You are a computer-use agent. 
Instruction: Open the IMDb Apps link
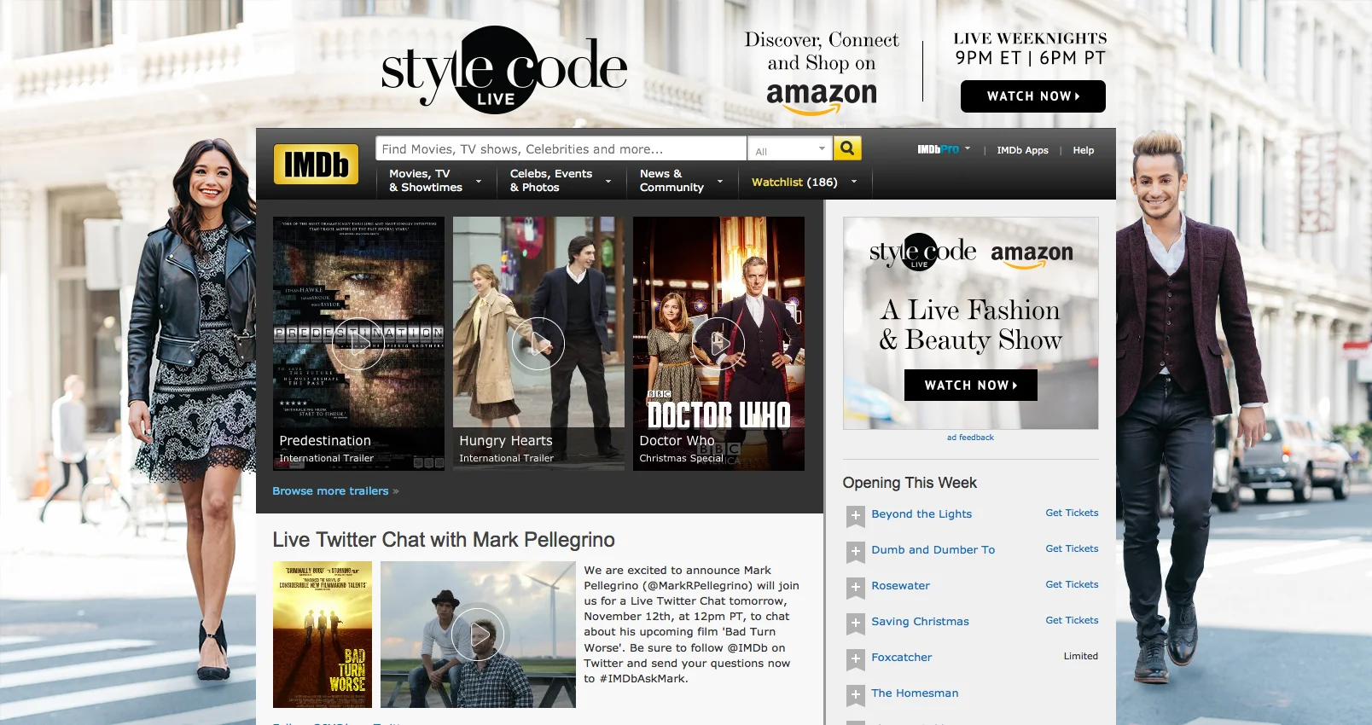(x=1022, y=150)
